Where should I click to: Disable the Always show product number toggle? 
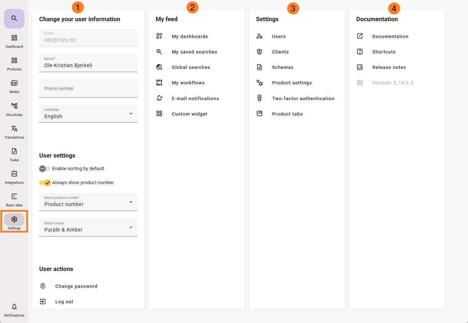pos(45,183)
